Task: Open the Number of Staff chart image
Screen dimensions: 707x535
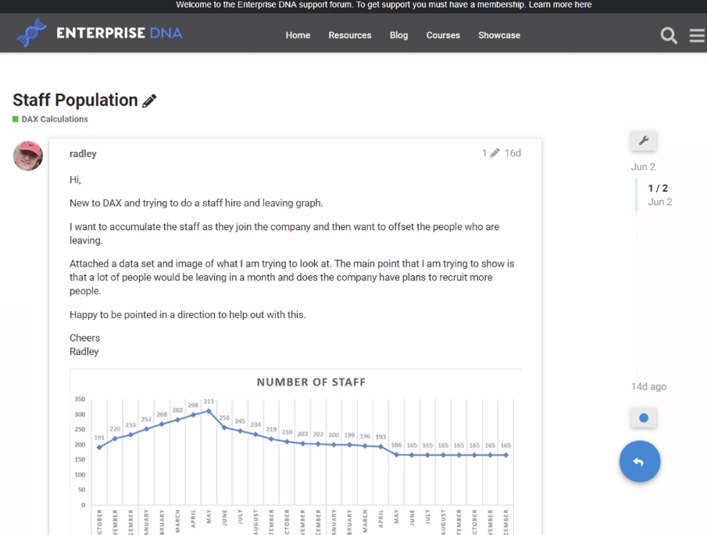Action: pos(295,452)
